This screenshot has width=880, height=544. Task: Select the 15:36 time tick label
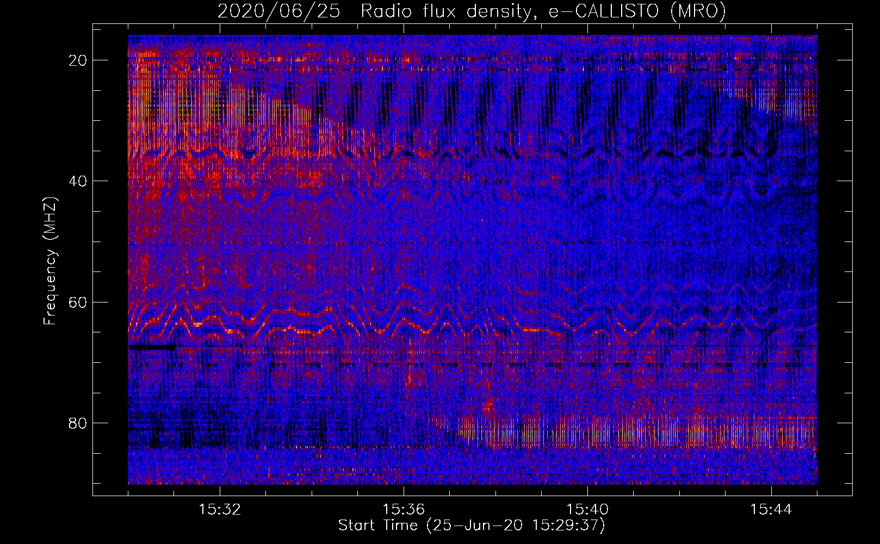(404, 510)
